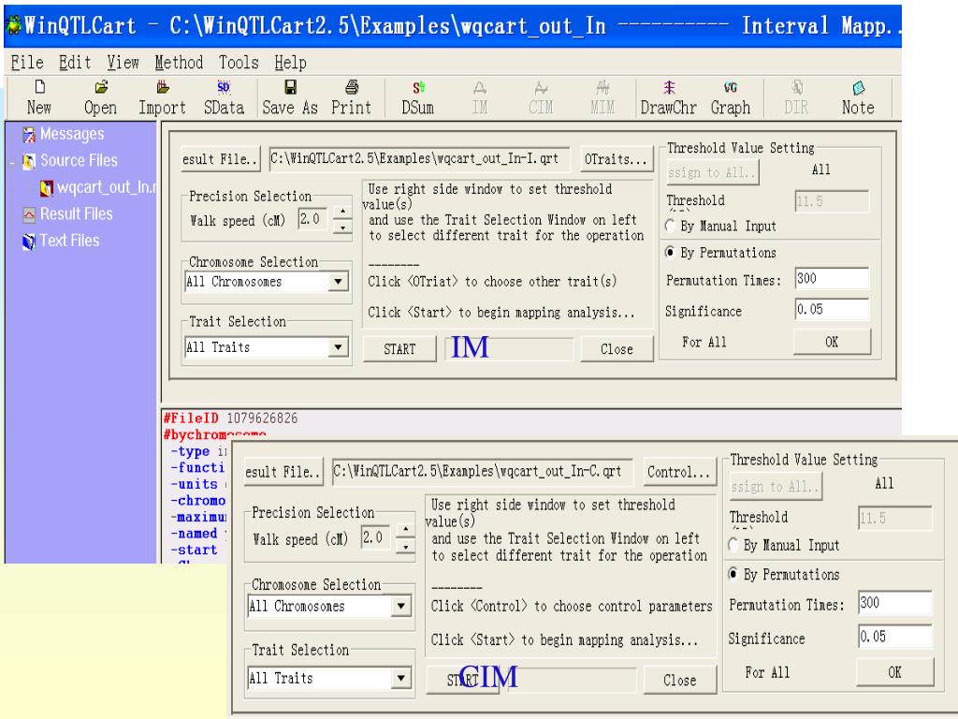Open the Help menu

click(290, 63)
